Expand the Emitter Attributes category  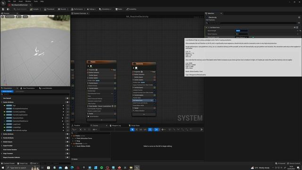coord(2,134)
